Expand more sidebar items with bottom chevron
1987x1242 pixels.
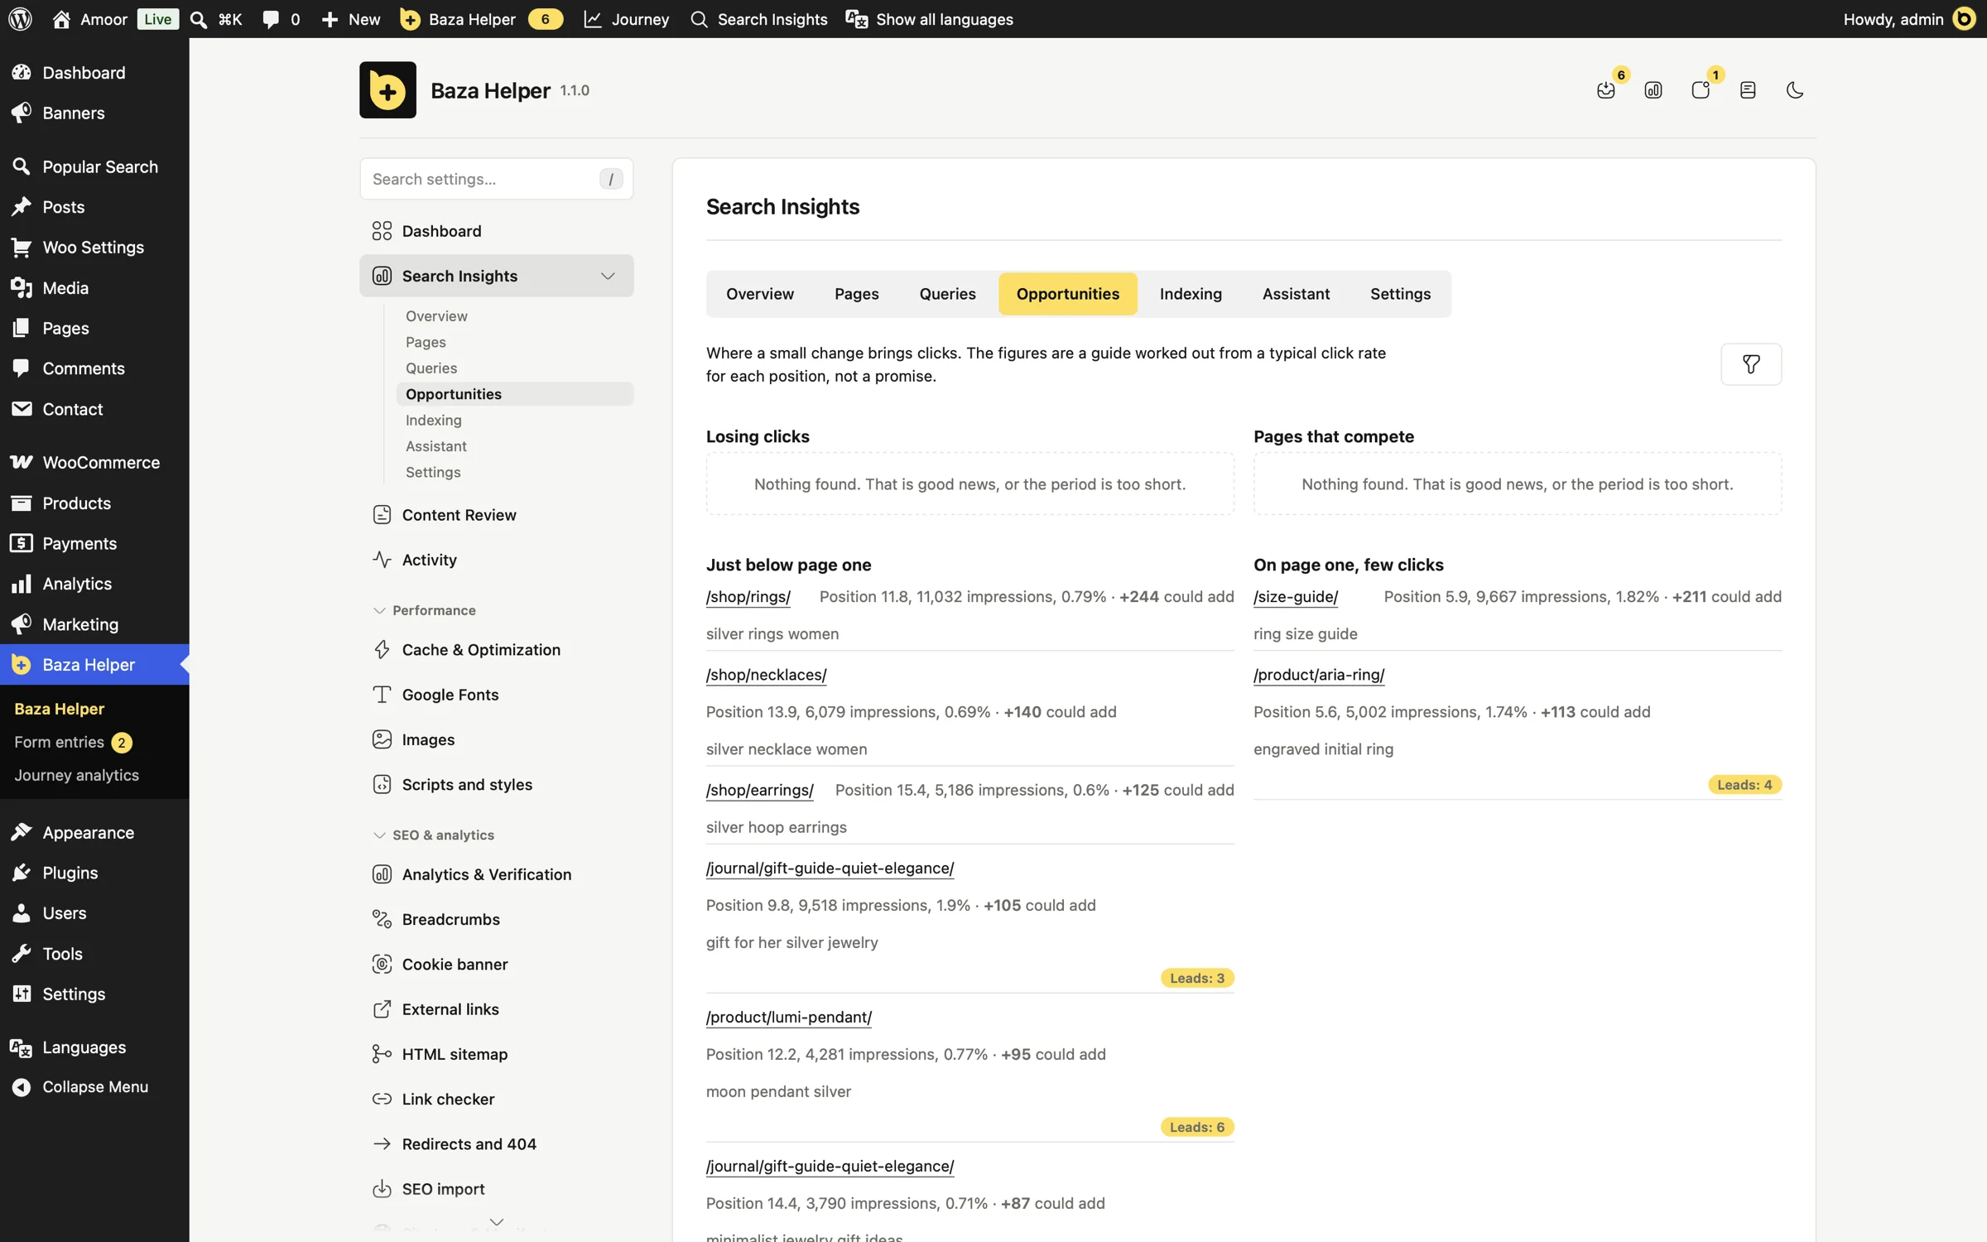tap(497, 1222)
